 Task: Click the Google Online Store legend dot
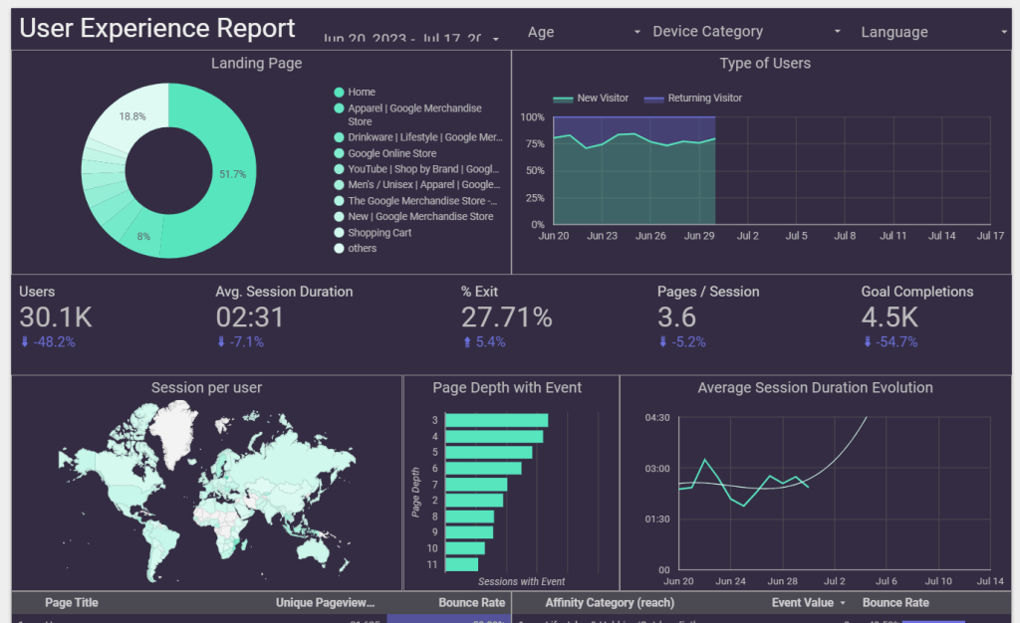click(x=339, y=154)
